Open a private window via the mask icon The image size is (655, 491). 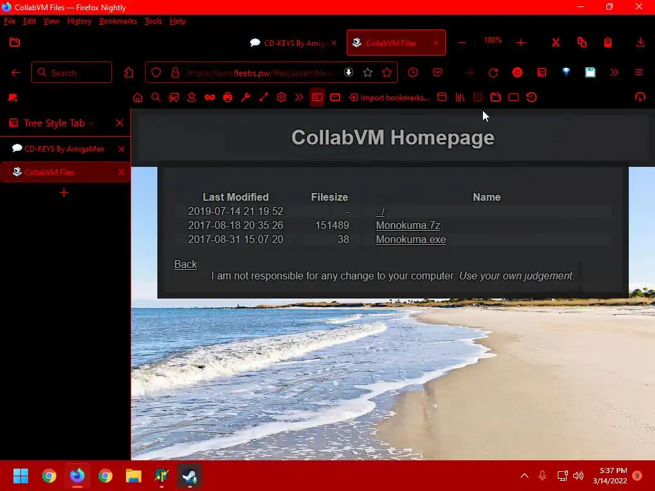(x=210, y=98)
